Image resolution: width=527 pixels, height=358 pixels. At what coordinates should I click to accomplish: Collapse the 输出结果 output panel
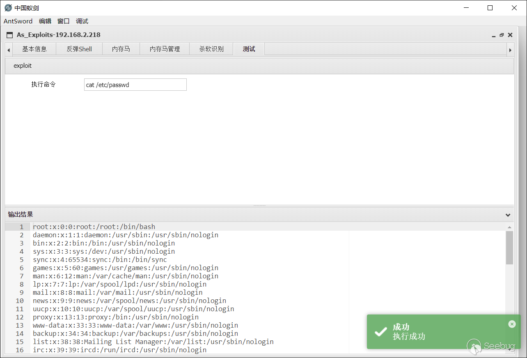pos(508,215)
